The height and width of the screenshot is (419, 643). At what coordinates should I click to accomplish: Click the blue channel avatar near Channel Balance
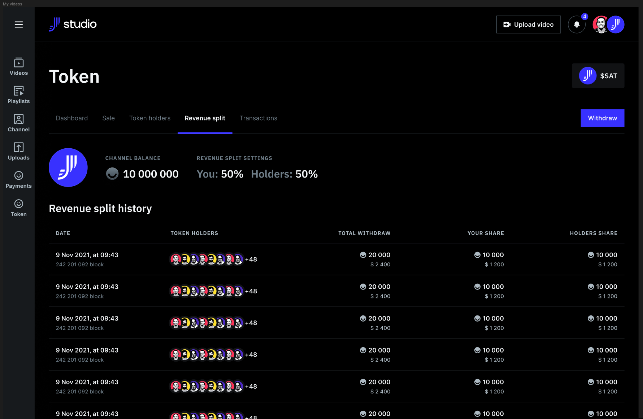tap(68, 167)
